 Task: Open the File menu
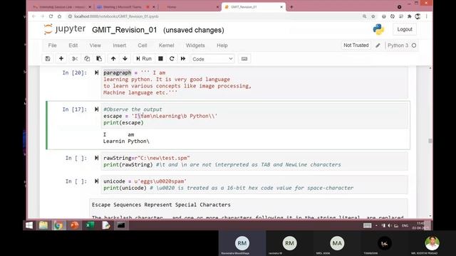(52, 46)
